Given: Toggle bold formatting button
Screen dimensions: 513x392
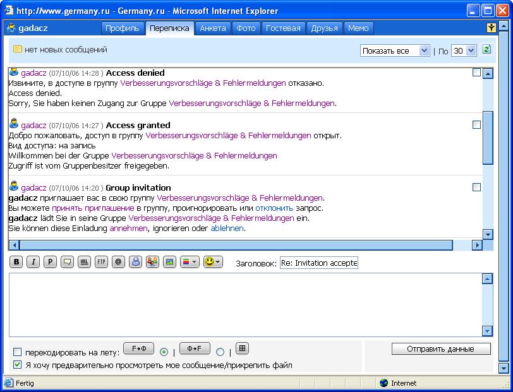Looking at the screenshot, I should [16, 262].
